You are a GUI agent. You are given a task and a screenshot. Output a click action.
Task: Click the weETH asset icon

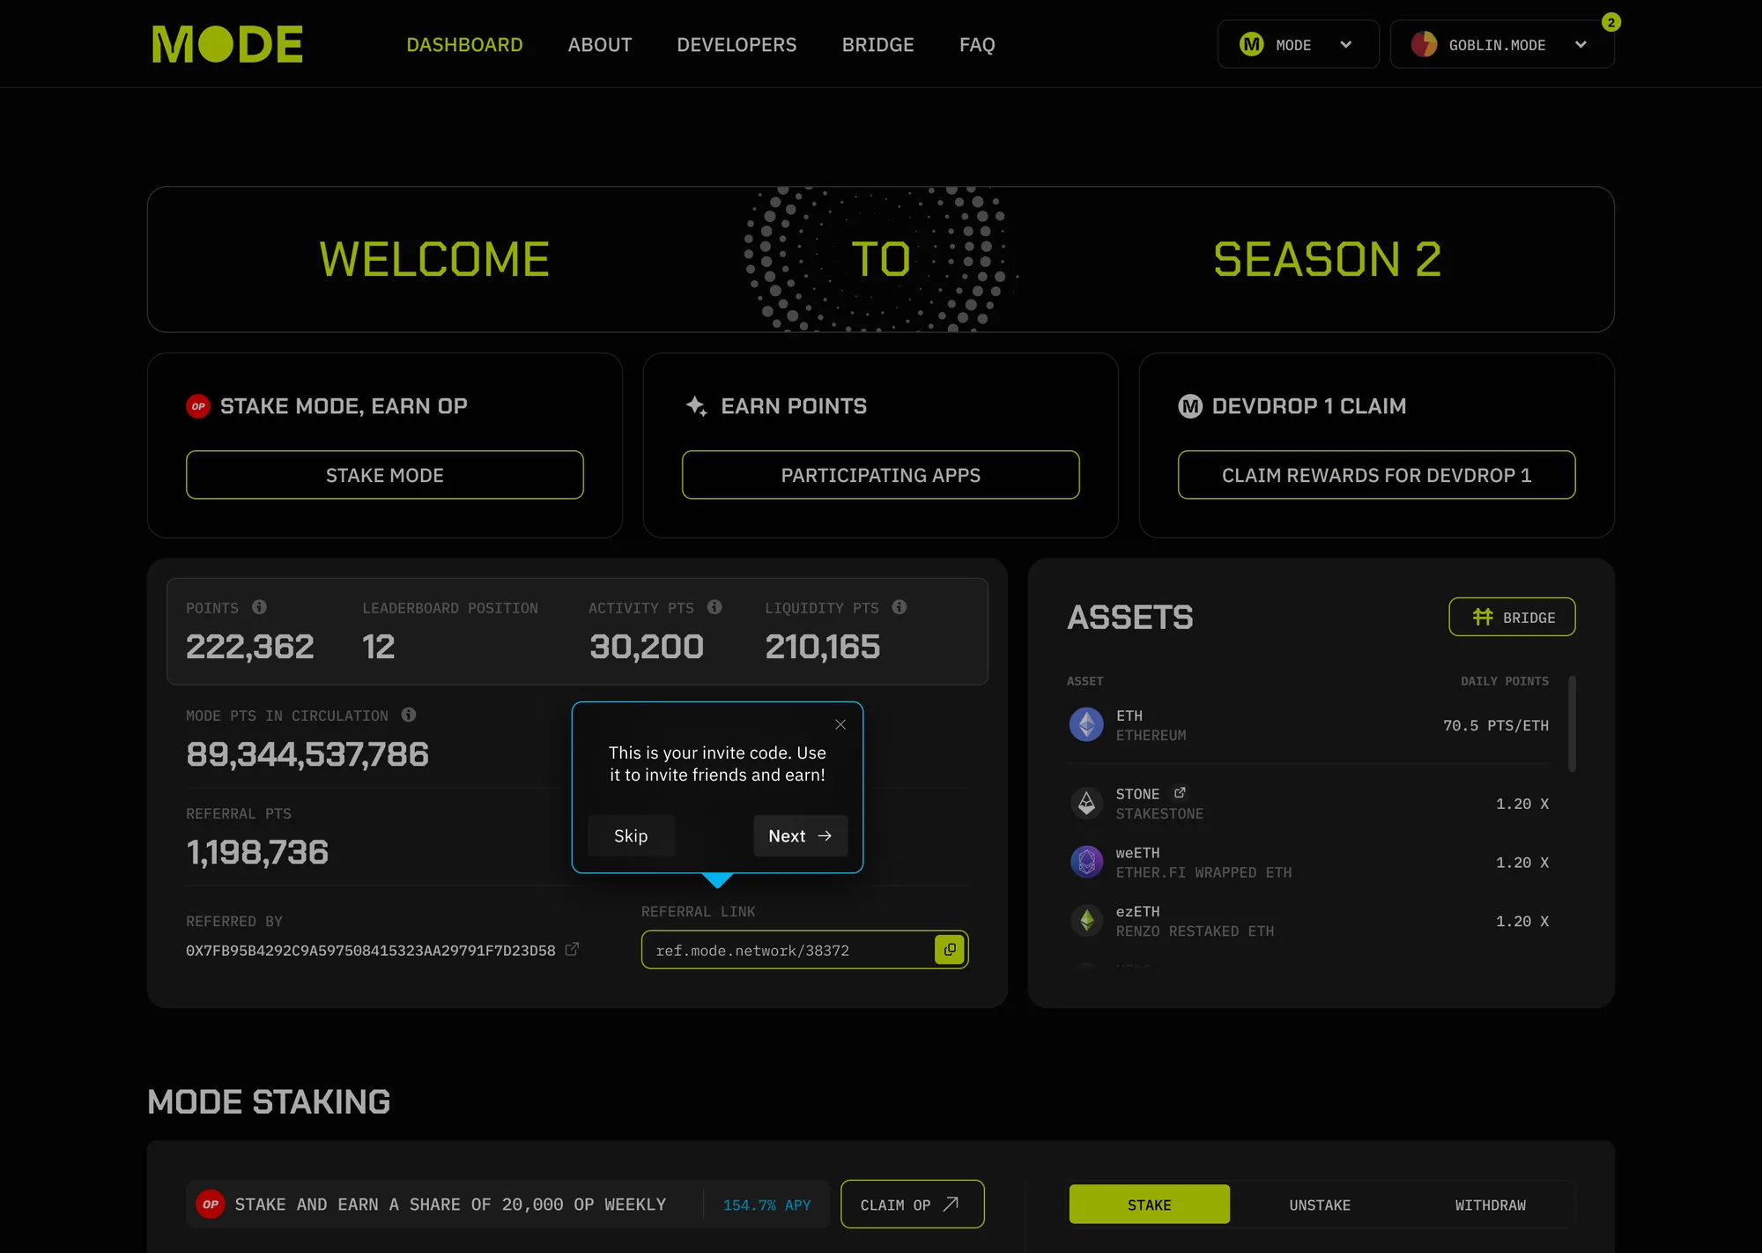[x=1086, y=862]
